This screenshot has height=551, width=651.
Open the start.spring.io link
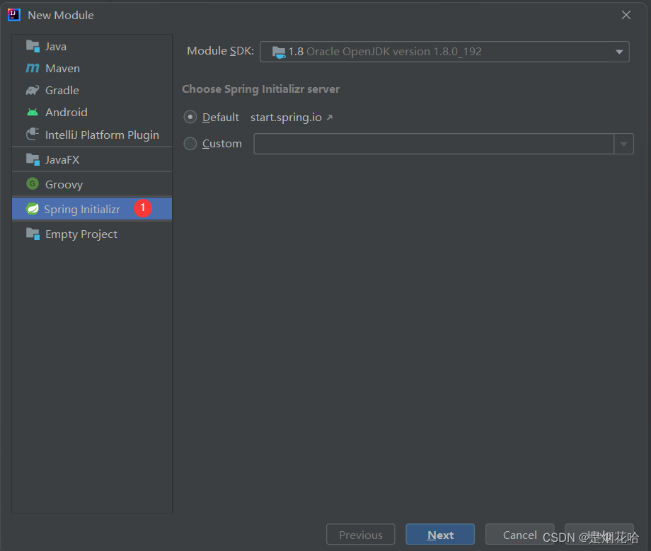tap(286, 118)
